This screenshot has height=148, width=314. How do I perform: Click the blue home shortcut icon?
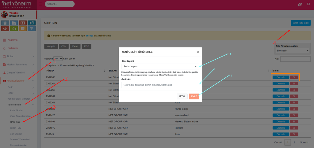tap(5, 23)
